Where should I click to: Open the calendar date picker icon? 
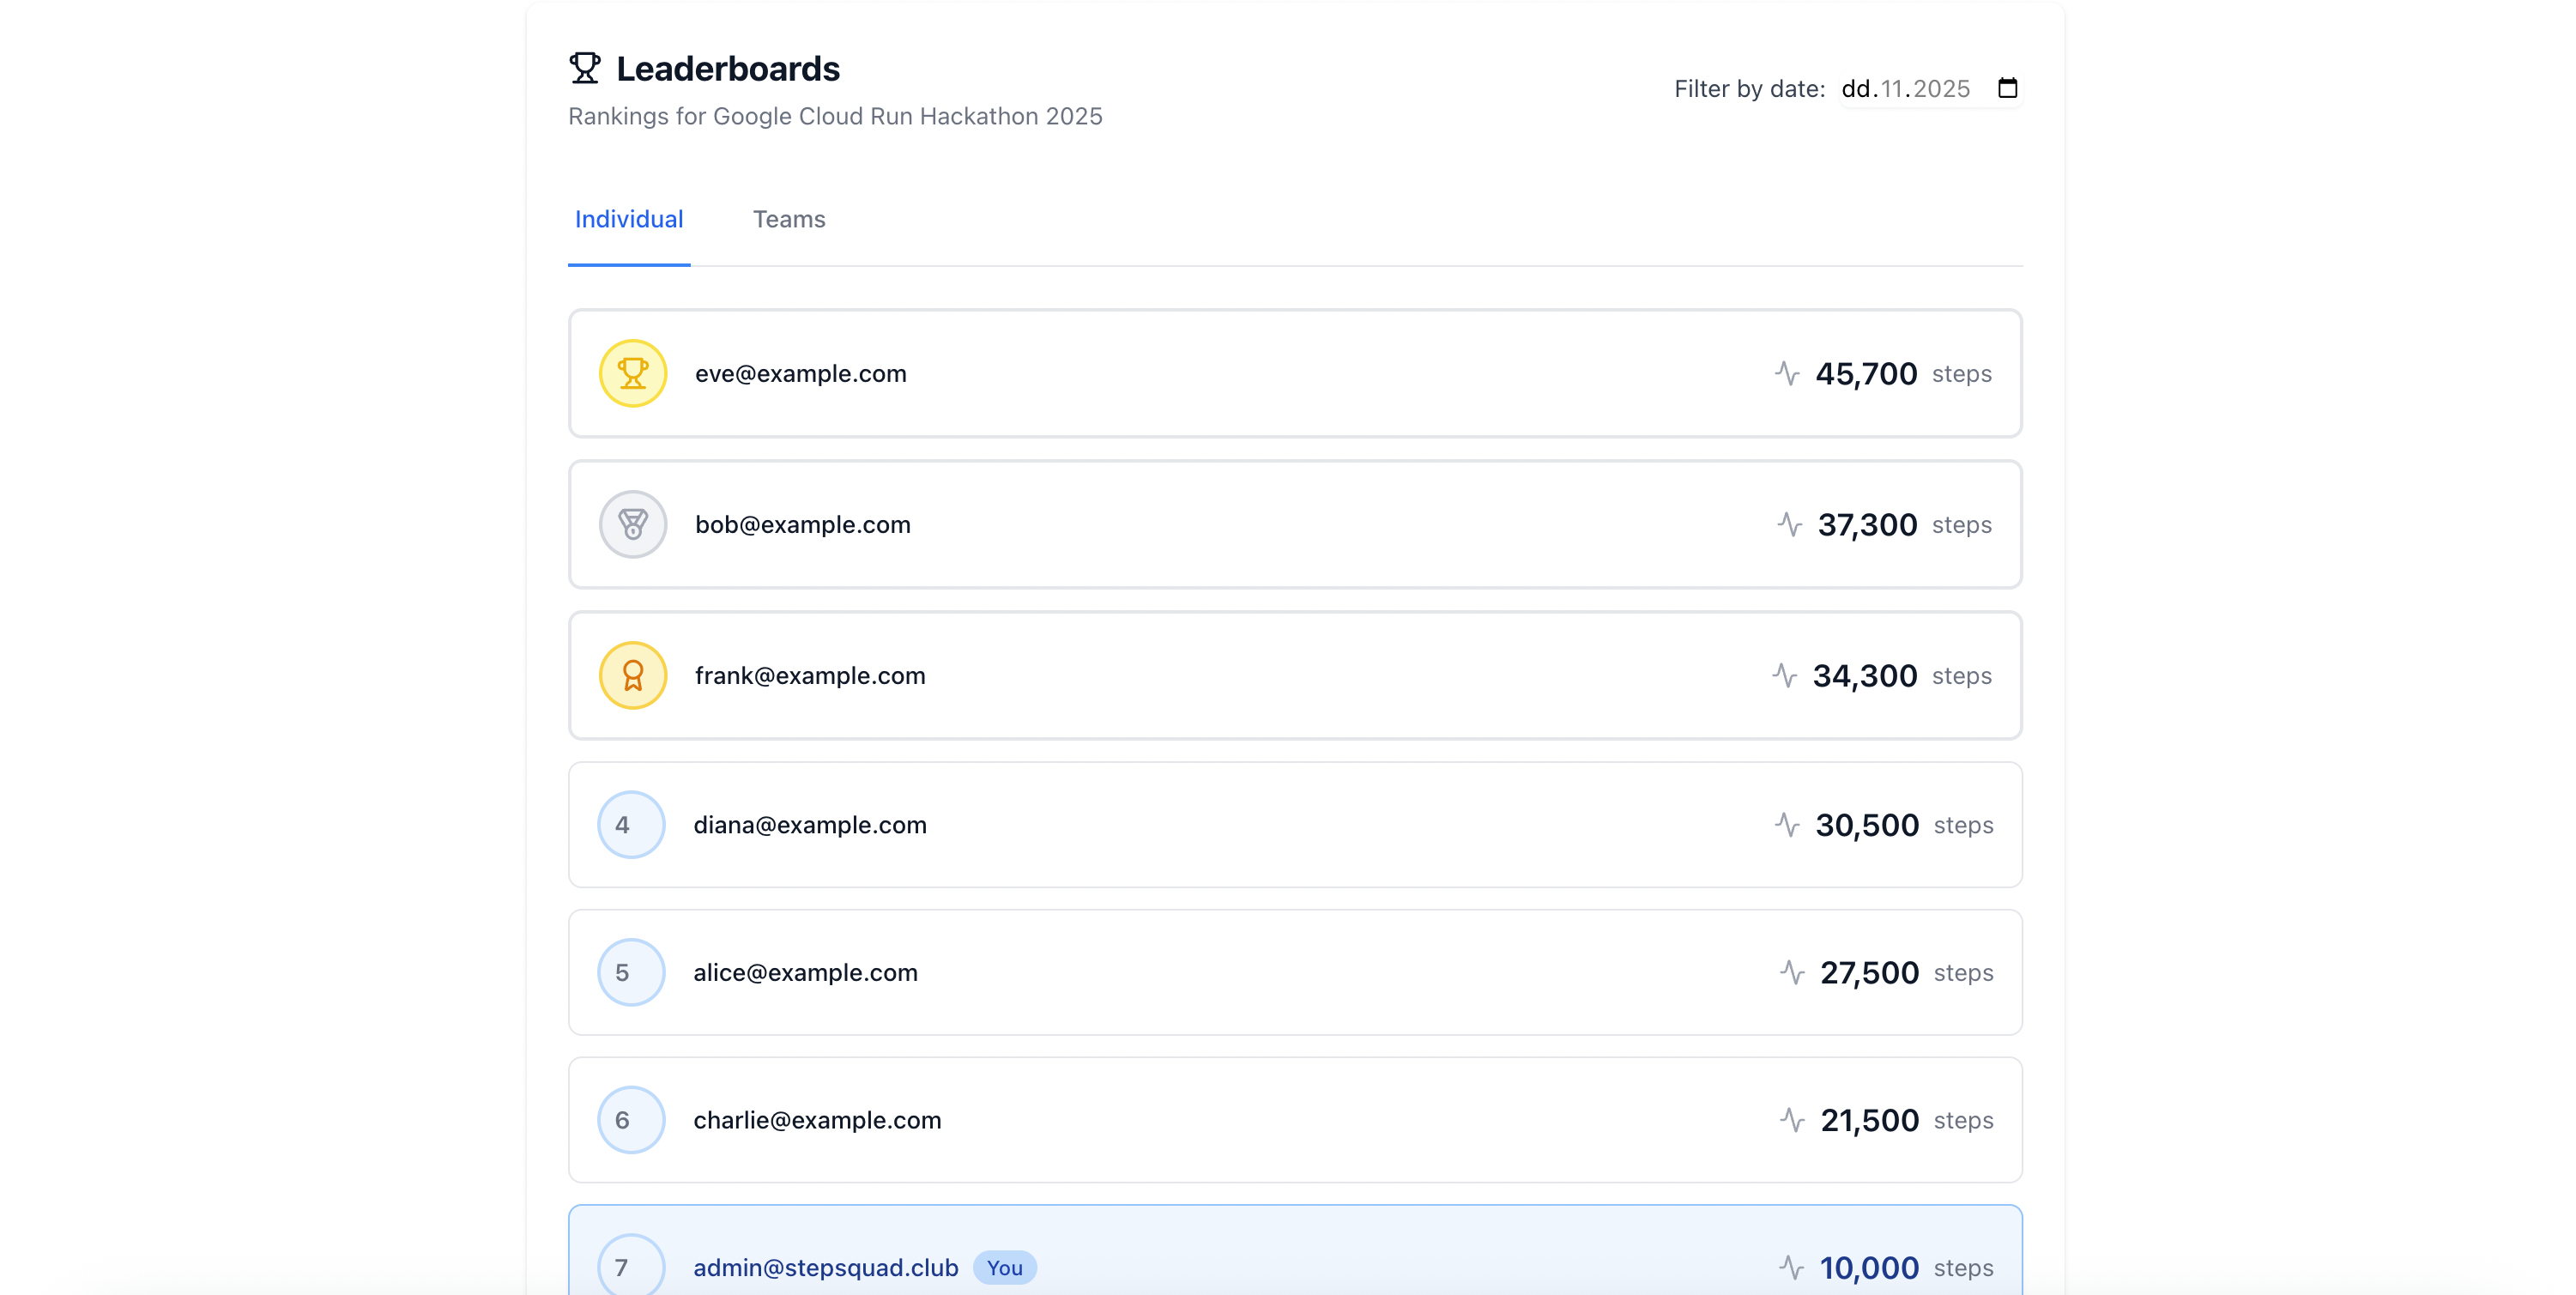click(2007, 88)
